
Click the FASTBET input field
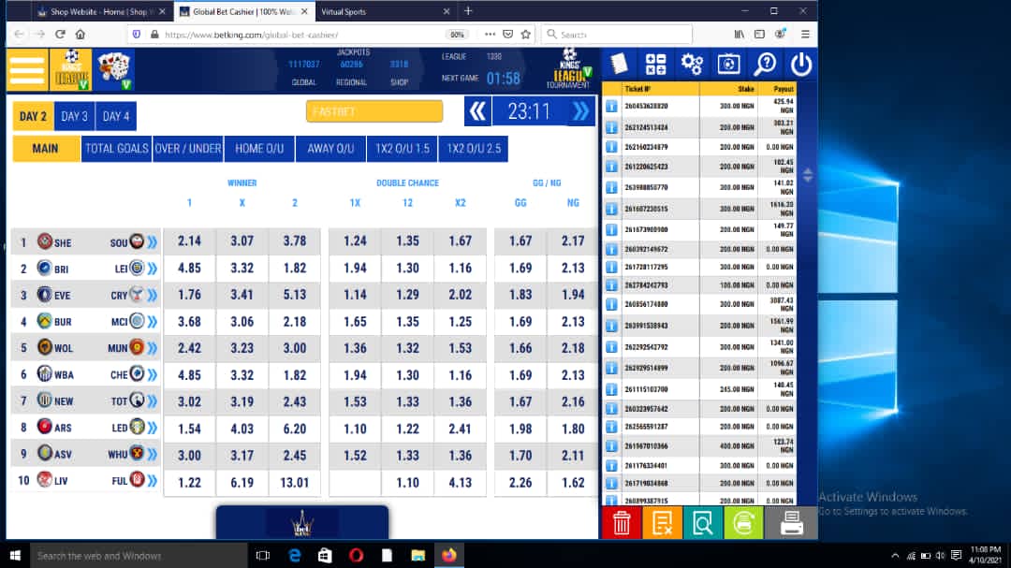[374, 111]
